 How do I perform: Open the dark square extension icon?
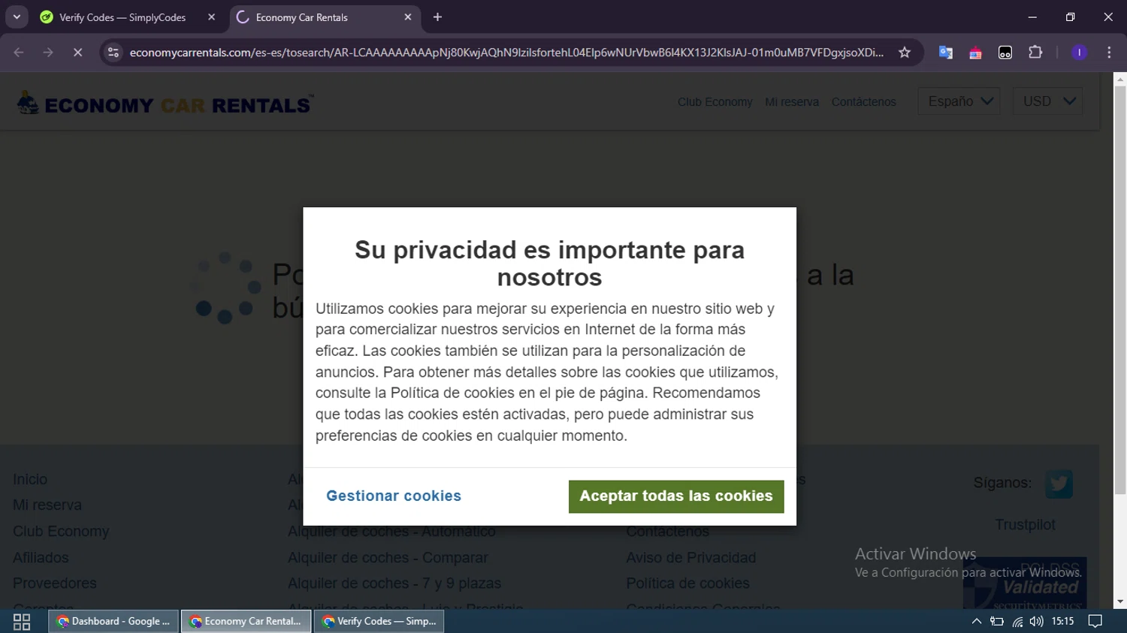(1005, 53)
